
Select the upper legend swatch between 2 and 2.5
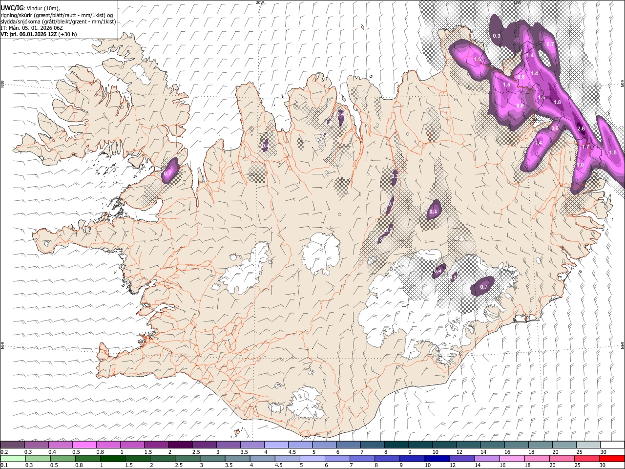coord(180,445)
